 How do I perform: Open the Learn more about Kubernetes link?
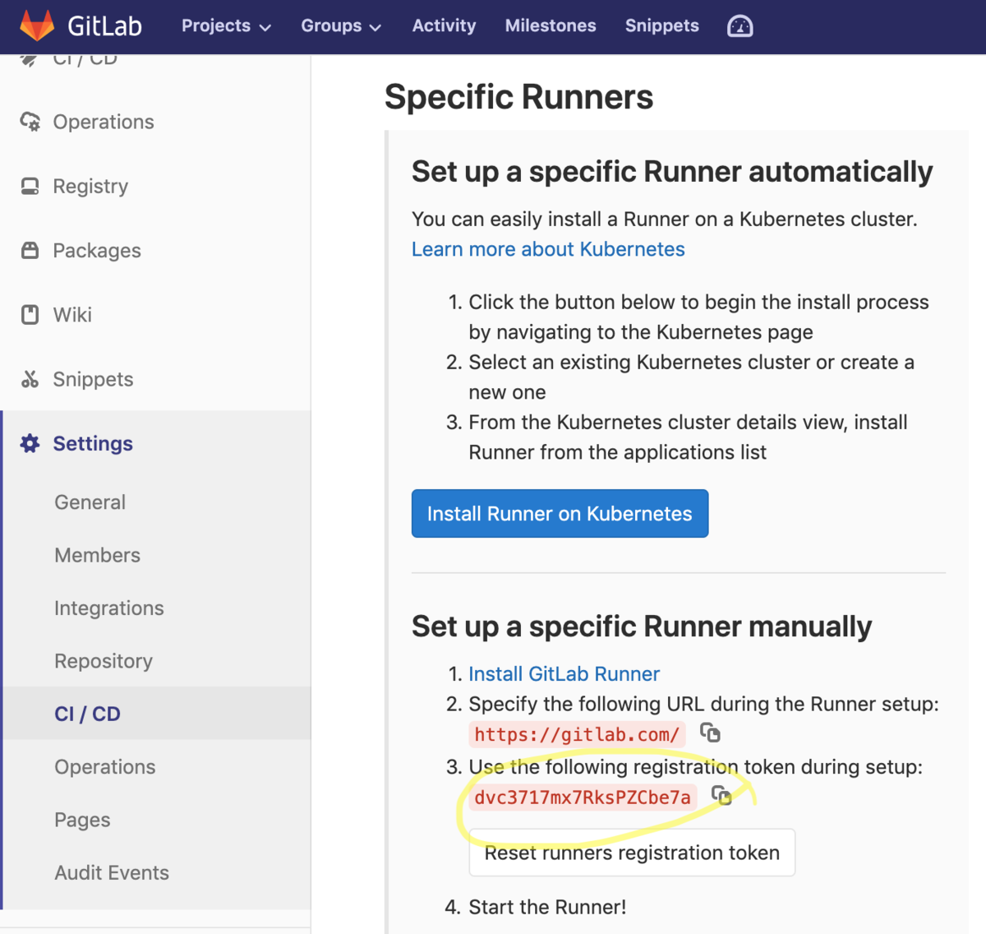point(548,249)
